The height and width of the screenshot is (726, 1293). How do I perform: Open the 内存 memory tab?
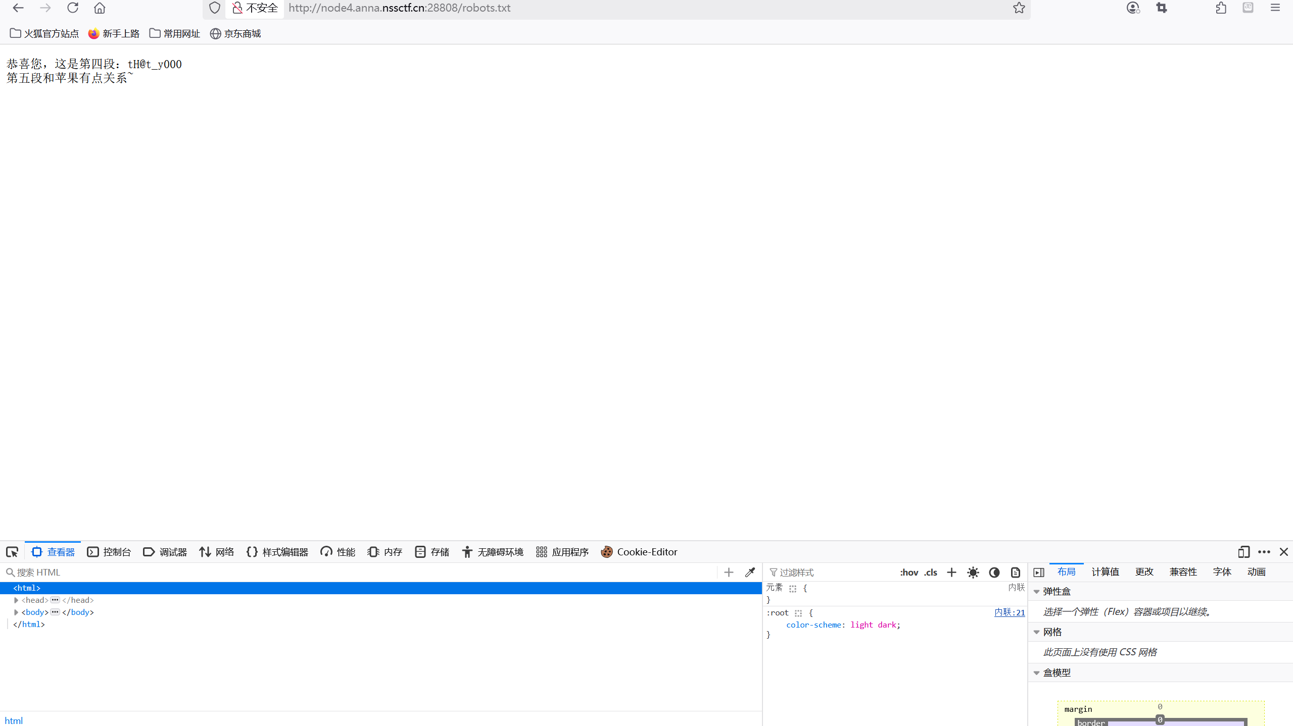[x=385, y=552]
